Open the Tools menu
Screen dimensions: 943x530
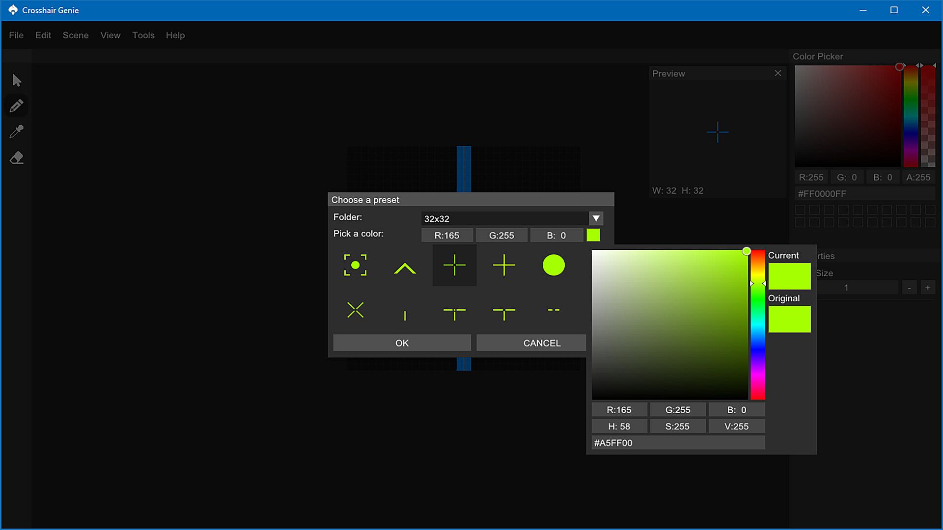[x=143, y=35]
